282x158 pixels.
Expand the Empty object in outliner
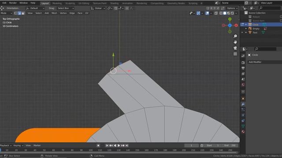coord(246,29)
